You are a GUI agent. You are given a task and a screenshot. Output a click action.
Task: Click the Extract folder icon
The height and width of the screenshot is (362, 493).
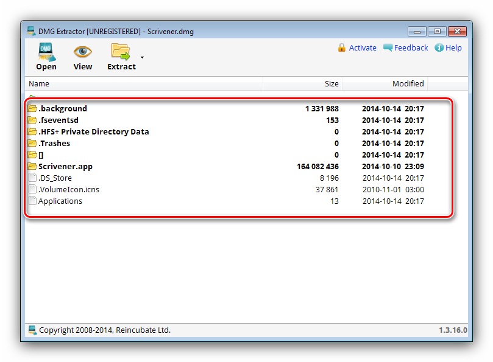click(121, 52)
